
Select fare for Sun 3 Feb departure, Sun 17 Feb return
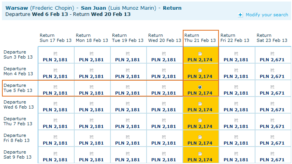click(55, 54)
